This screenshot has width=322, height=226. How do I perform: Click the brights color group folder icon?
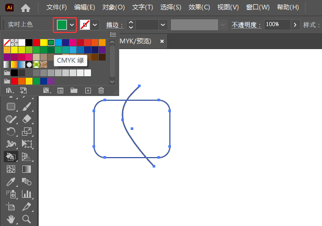coord(7,81)
